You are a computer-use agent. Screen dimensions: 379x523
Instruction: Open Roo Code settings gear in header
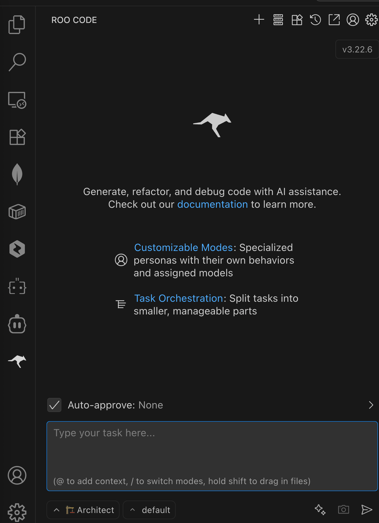(x=371, y=20)
